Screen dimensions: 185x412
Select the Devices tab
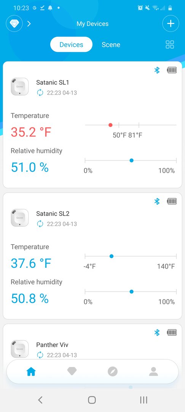coord(71,44)
